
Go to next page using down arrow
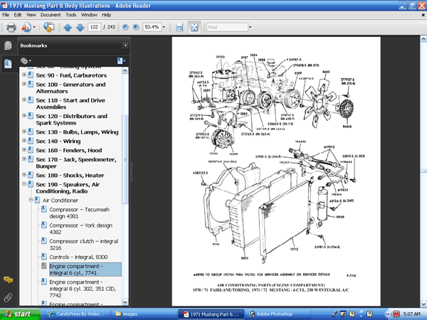click(x=80, y=27)
